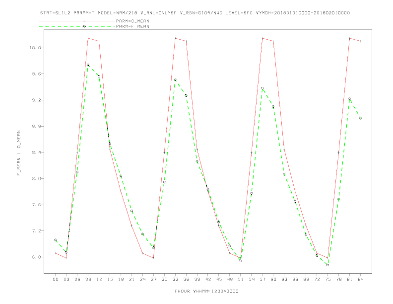Click the chart title starting STAT=SL1L2
Image resolution: width=393 pixels, height=304 pixels.
(x=195, y=13)
